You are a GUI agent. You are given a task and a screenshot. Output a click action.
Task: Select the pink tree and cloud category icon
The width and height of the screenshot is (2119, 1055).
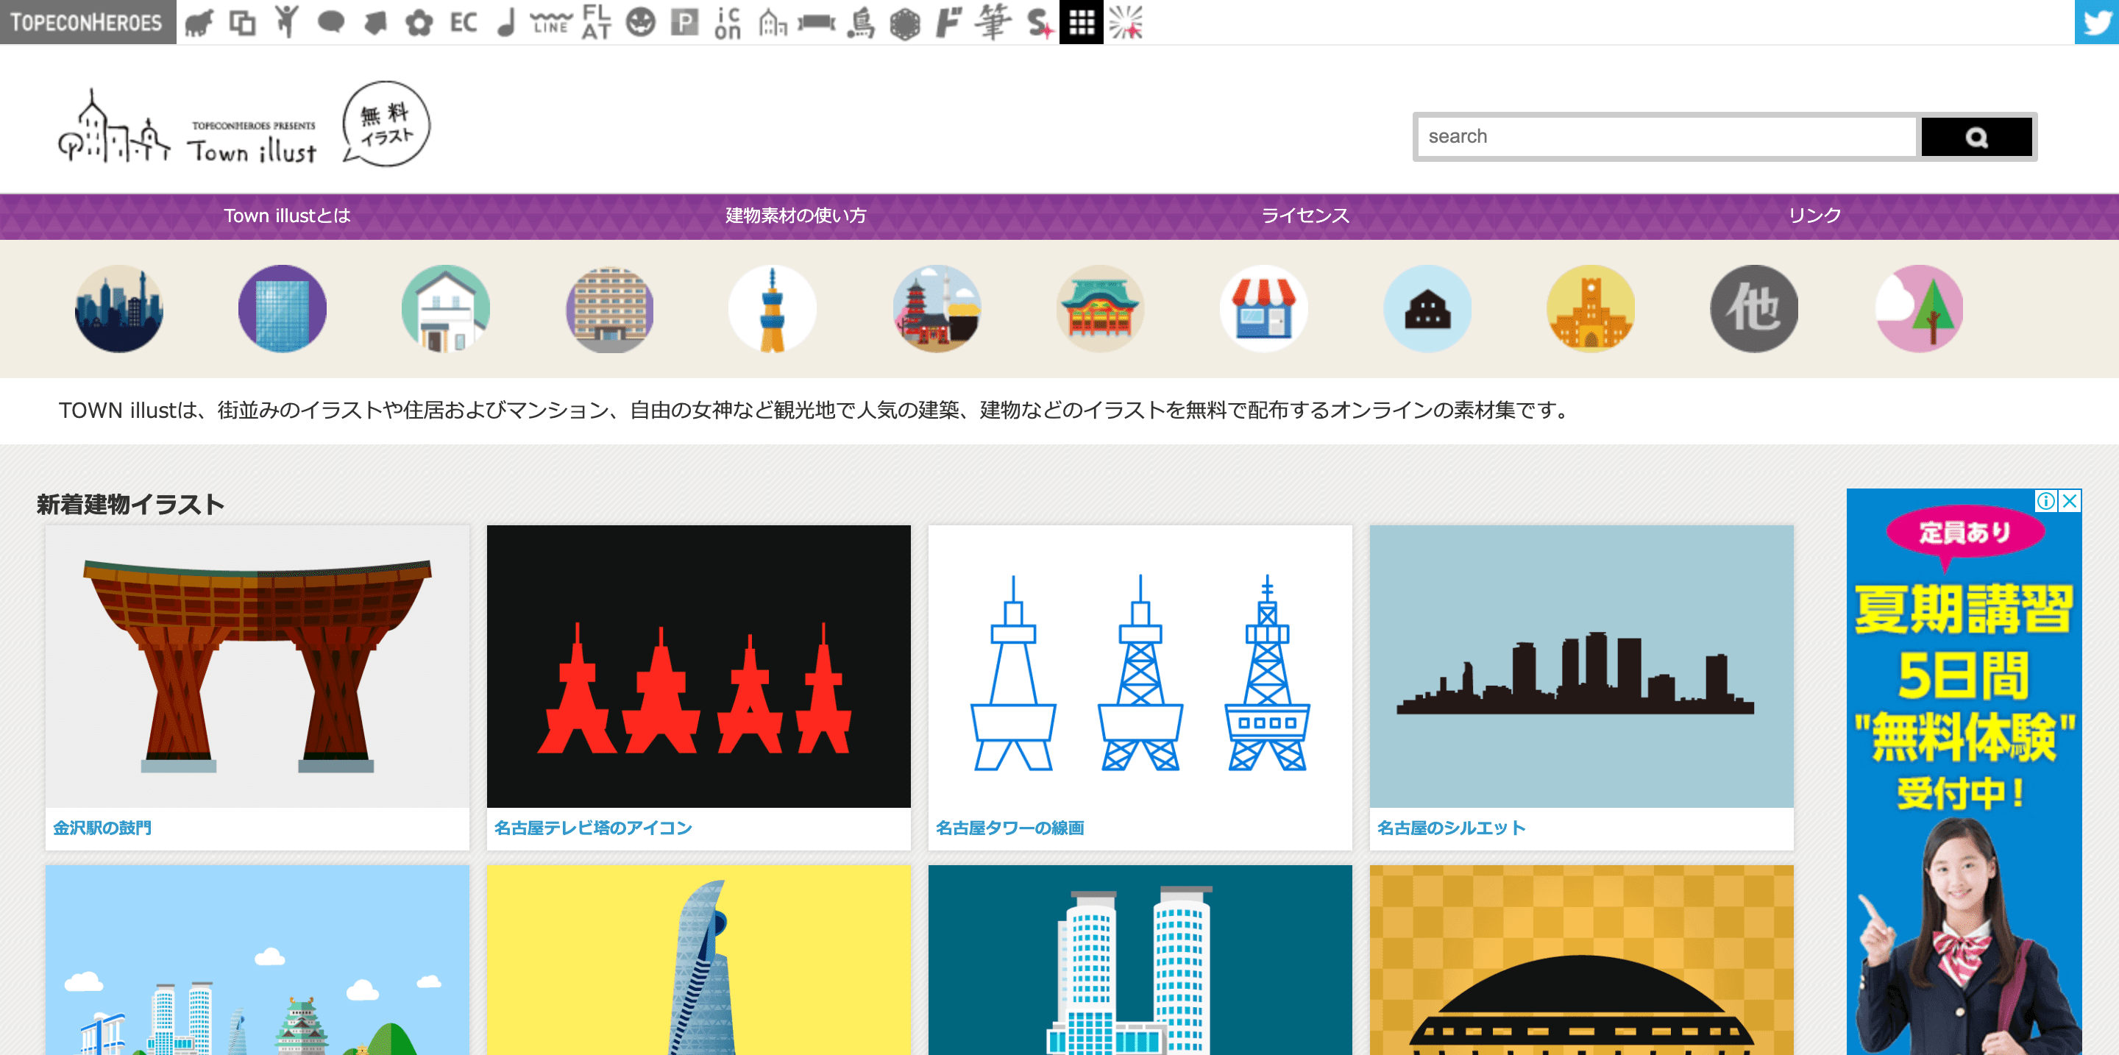1919,309
